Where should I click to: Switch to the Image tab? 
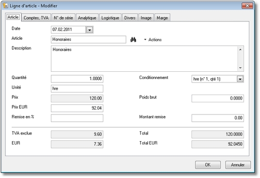(x=146, y=18)
